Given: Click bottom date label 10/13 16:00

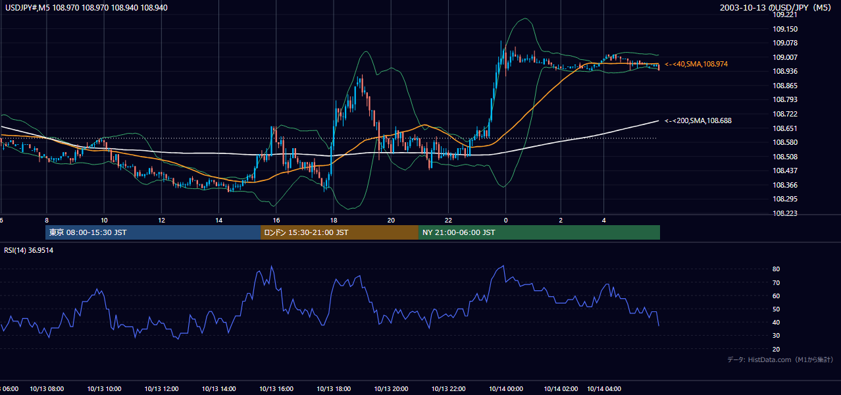Looking at the screenshot, I should click(277, 388).
